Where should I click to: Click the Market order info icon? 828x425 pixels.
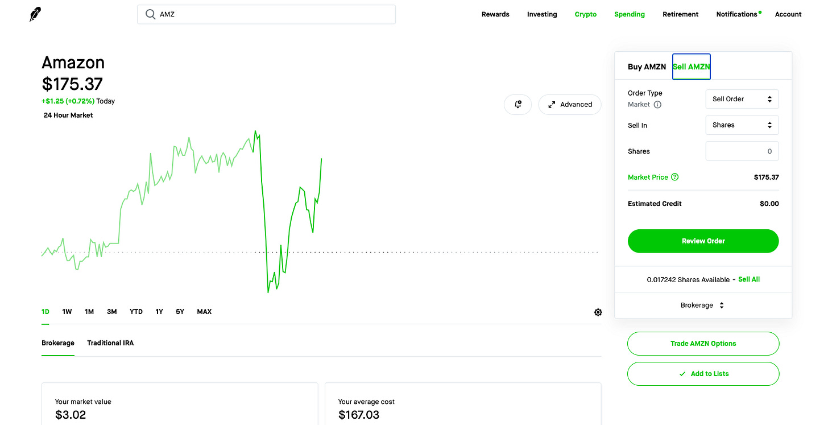pyautogui.click(x=657, y=105)
